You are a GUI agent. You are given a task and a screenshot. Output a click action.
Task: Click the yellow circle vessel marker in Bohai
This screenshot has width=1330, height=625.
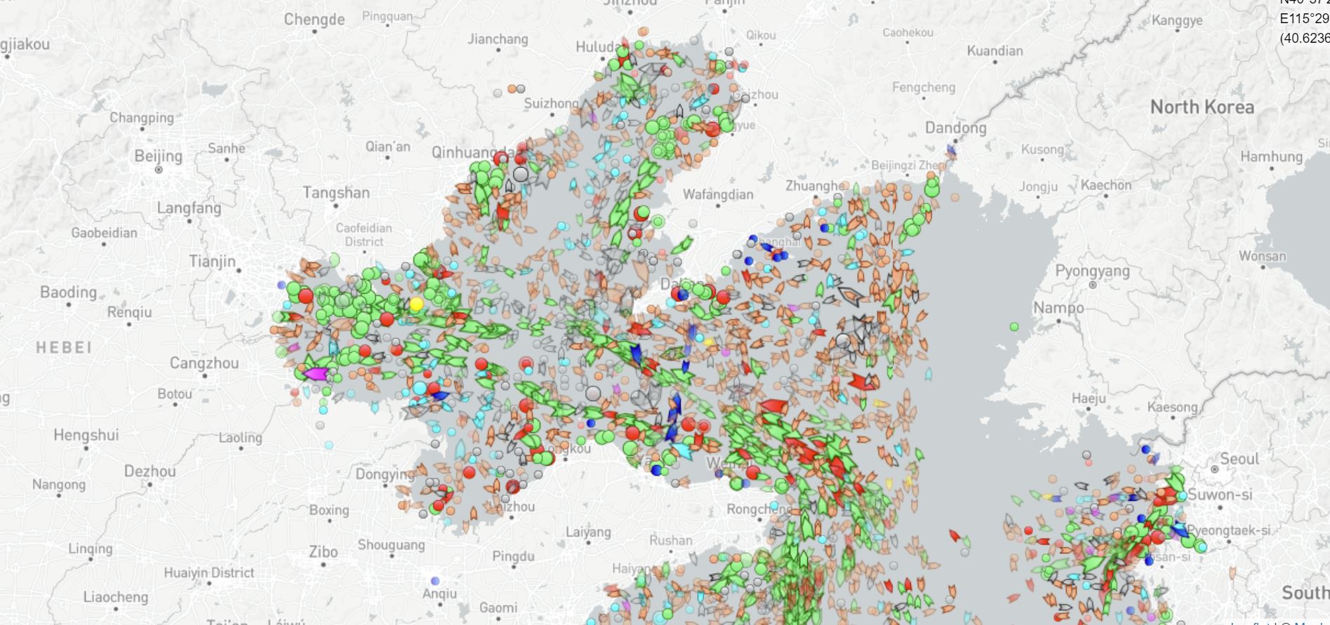tap(416, 304)
